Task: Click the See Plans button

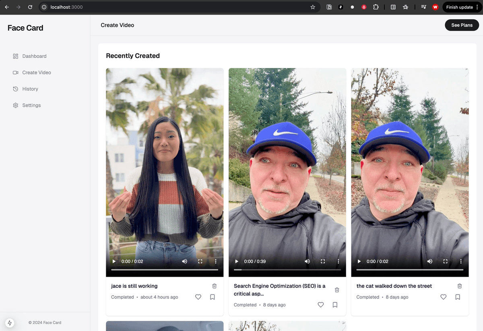Action: [462, 25]
